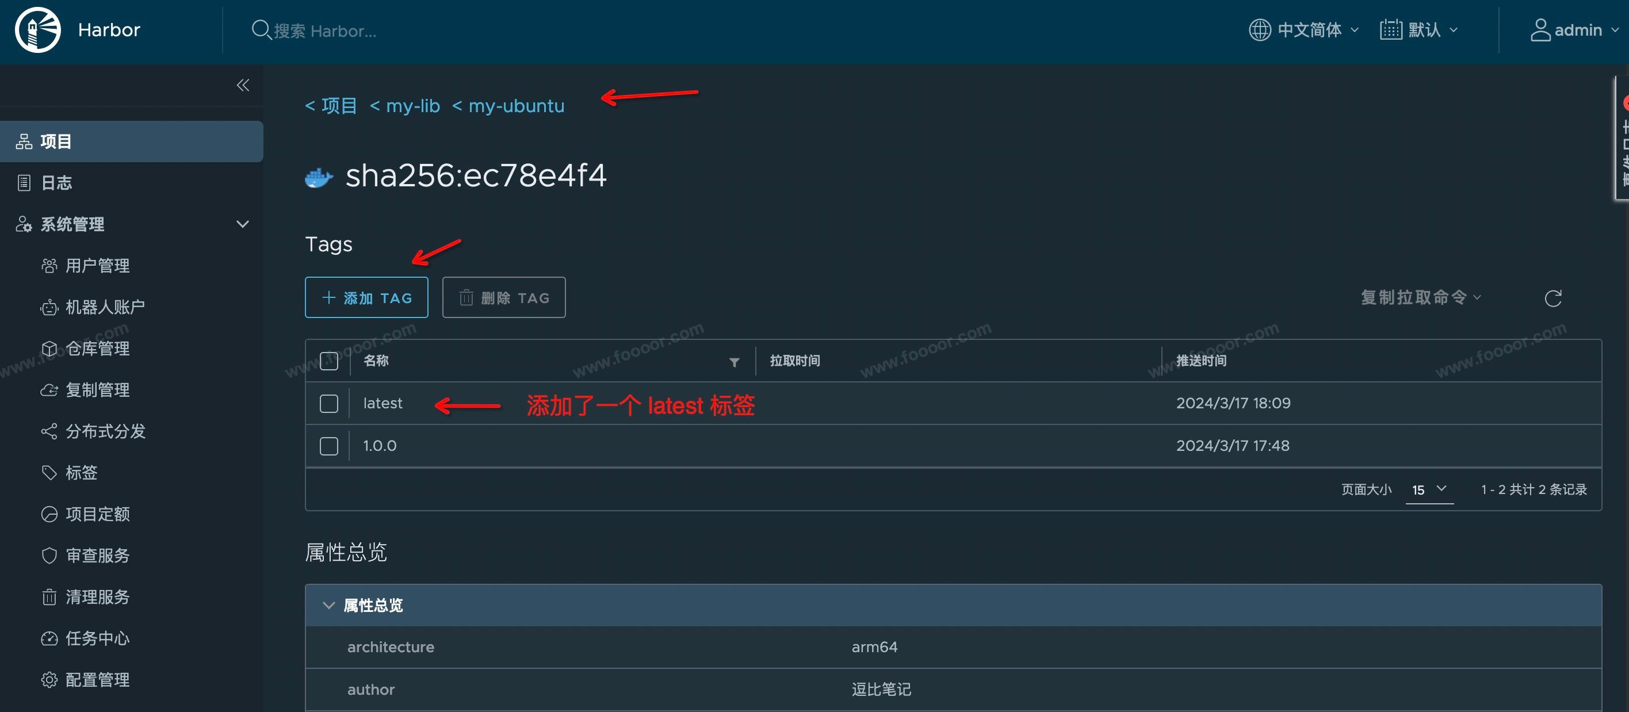Go to my-lib breadcrumb link

point(412,106)
